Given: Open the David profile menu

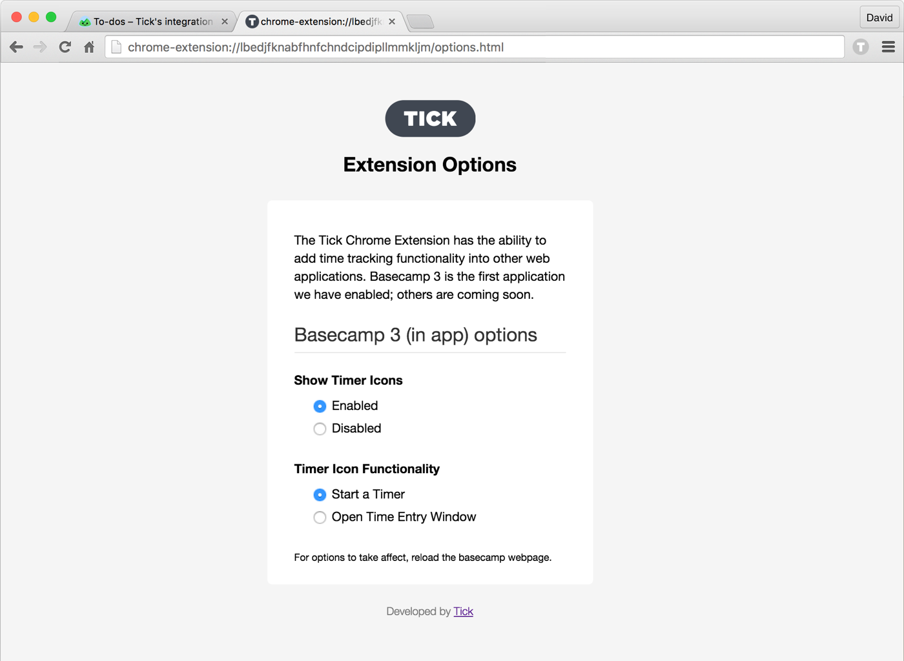Looking at the screenshot, I should point(879,17).
